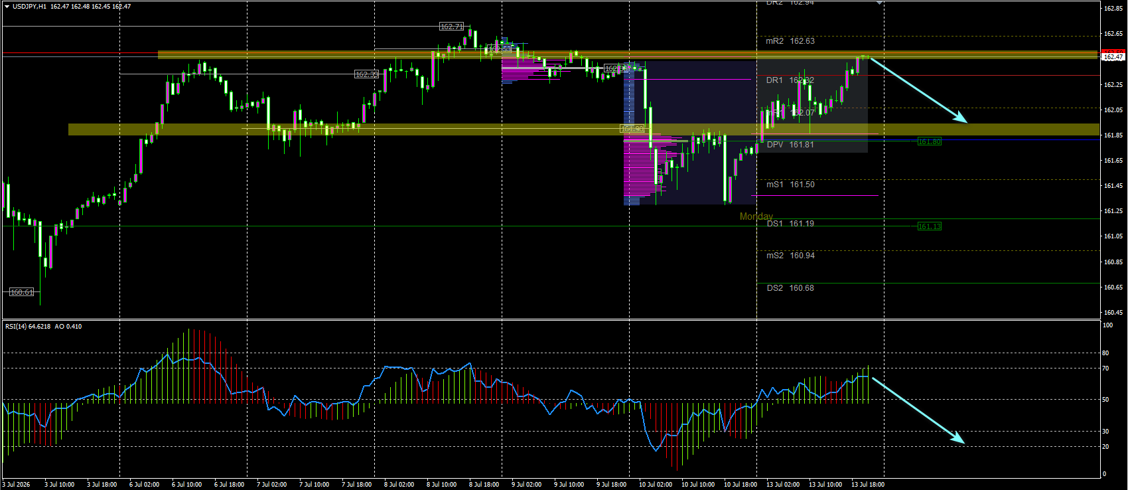Select the DS1 161.19 pivot label
The height and width of the screenshot is (490, 1128).
pyautogui.click(x=790, y=224)
